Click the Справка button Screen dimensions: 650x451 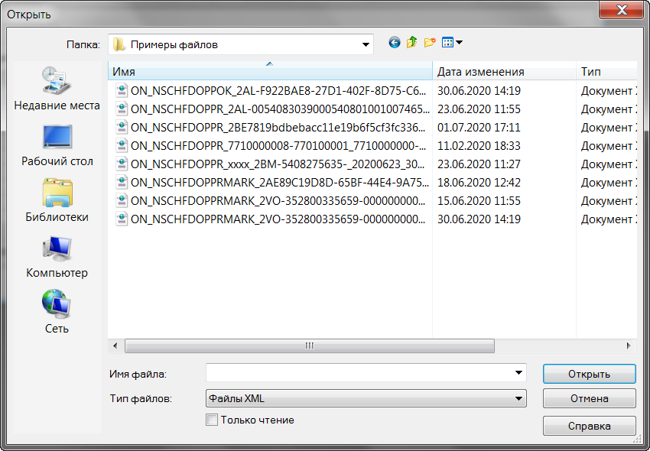[x=589, y=426]
